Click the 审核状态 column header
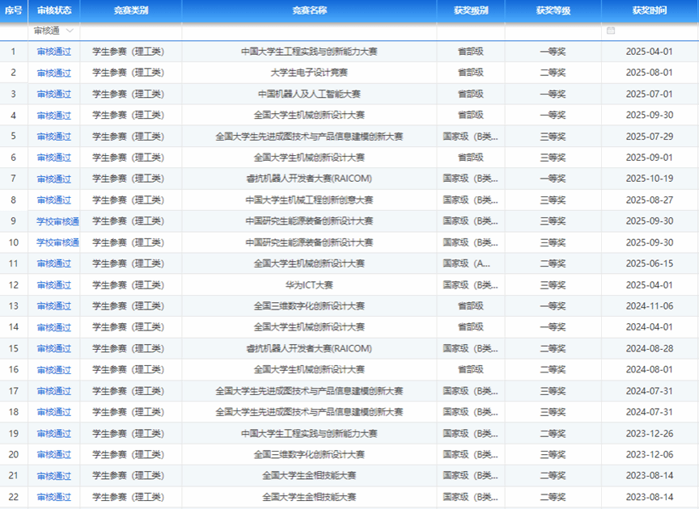 coord(54,11)
